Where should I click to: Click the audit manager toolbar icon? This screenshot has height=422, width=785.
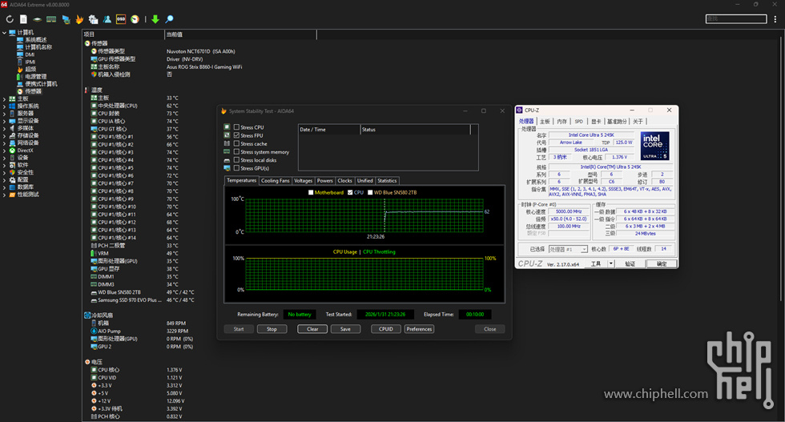pos(93,19)
